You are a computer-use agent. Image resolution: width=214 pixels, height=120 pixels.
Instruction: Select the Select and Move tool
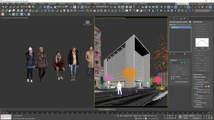coord(44,7)
